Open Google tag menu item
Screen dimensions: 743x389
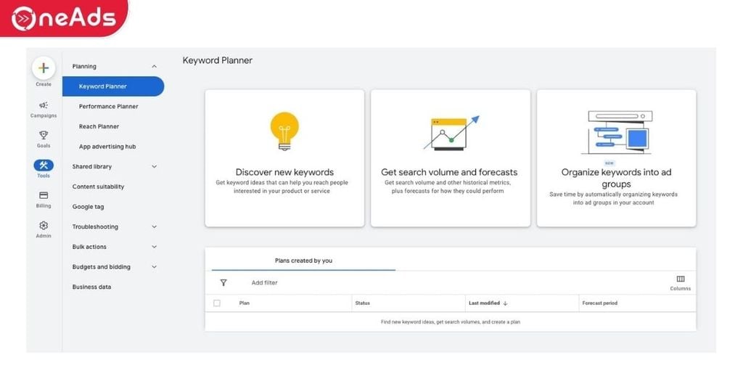(88, 207)
